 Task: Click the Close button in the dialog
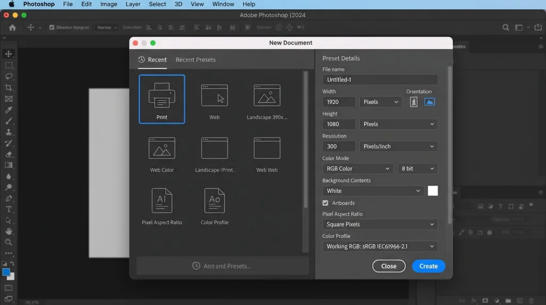pyautogui.click(x=389, y=266)
